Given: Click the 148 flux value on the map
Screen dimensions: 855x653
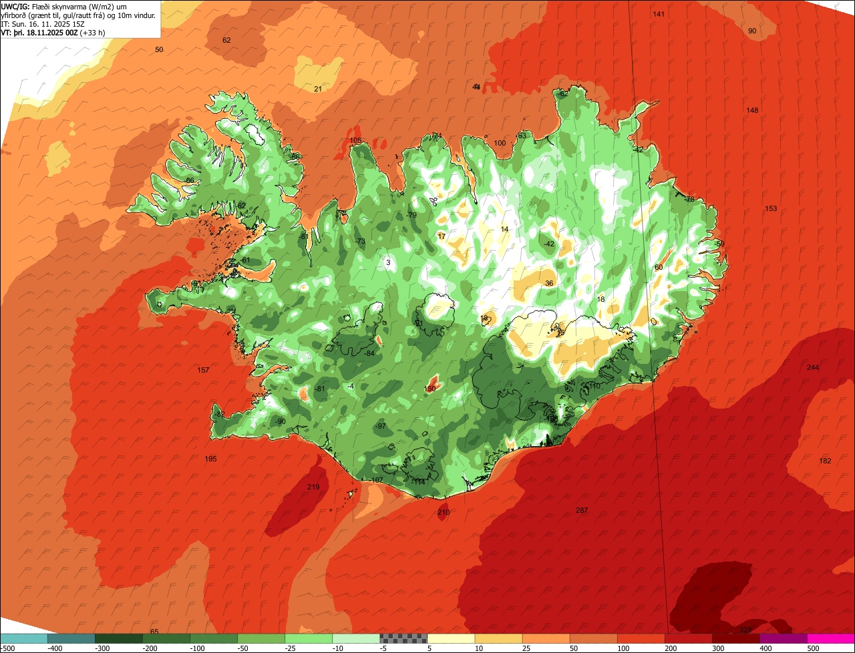Looking at the screenshot, I should (x=752, y=110).
